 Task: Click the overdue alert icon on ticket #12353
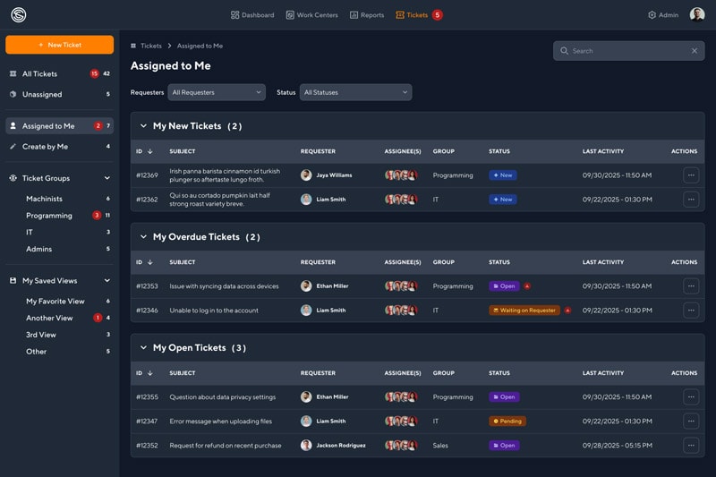pos(527,286)
